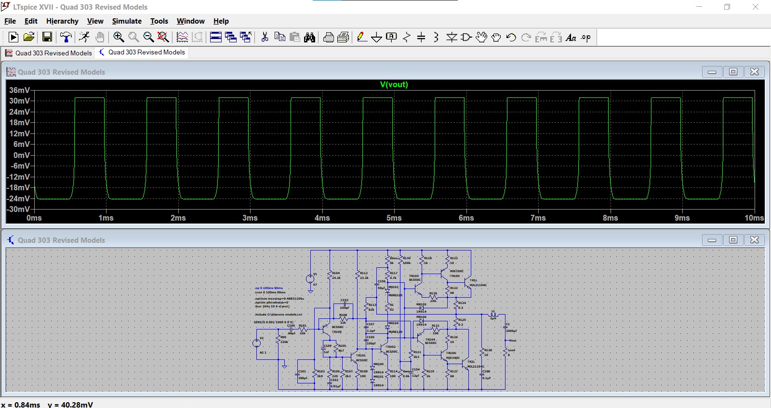Maximize the schematic sub-window
Screen dimensions: 771x408
733,240
